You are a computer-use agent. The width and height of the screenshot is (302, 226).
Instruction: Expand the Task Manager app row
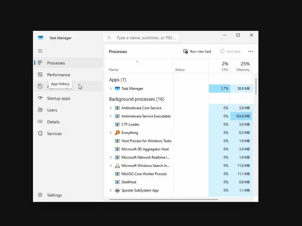[x=111, y=88]
